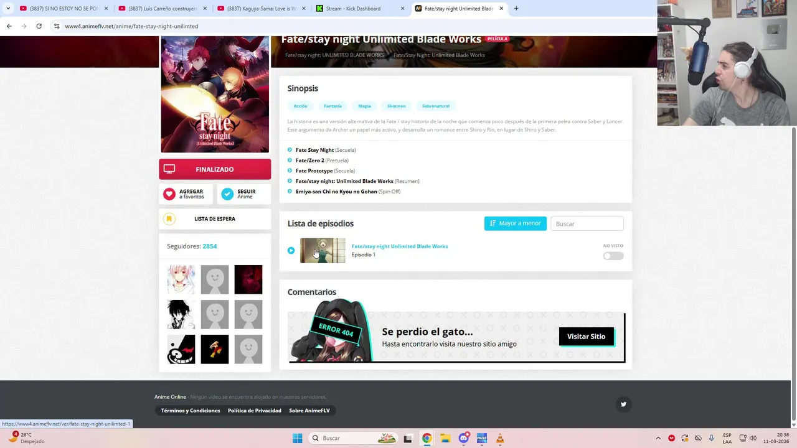Open the episode 1 thumbnail

(x=323, y=251)
